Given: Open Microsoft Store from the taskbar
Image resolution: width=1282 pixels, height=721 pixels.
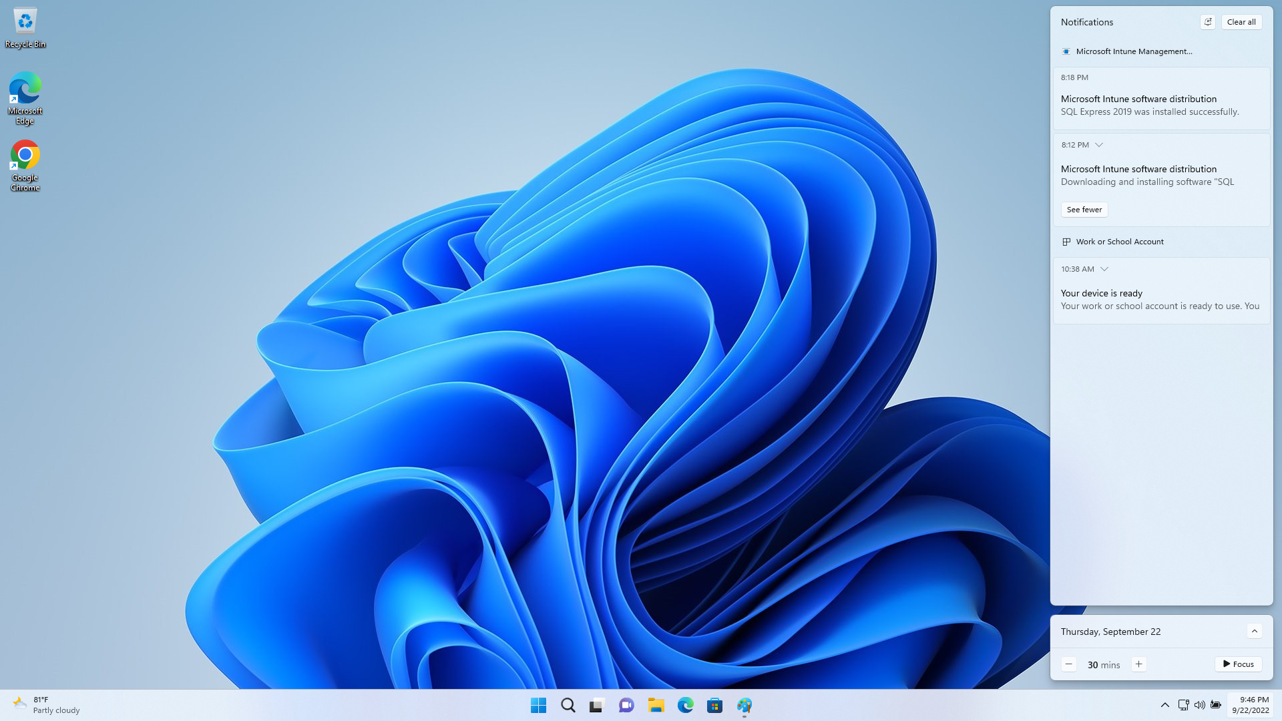Looking at the screenshot, I should (x=714, y=705).
